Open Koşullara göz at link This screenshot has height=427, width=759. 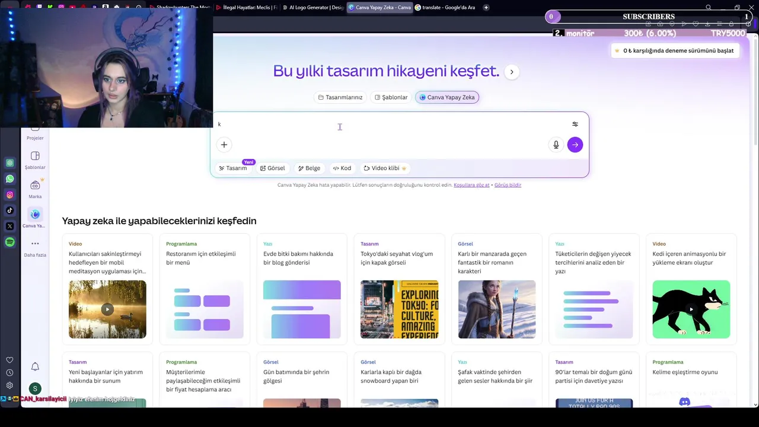[x=471, y=185]
